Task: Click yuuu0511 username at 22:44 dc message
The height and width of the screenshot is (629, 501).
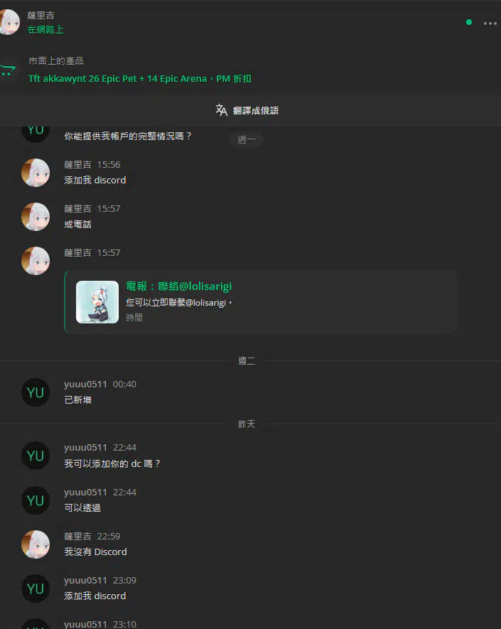Action: (85, 447)
